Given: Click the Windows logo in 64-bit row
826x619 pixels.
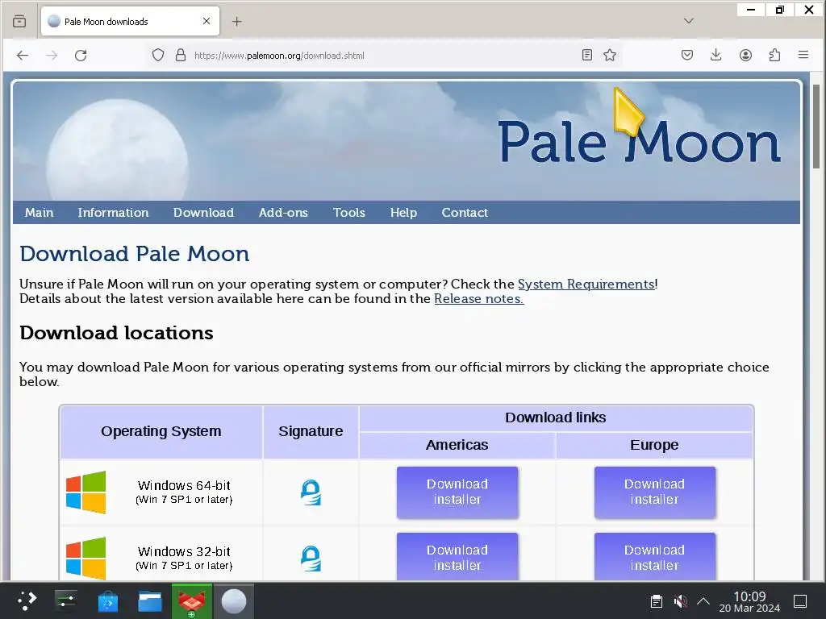Looking at the screenshot, I should (86, 492).
